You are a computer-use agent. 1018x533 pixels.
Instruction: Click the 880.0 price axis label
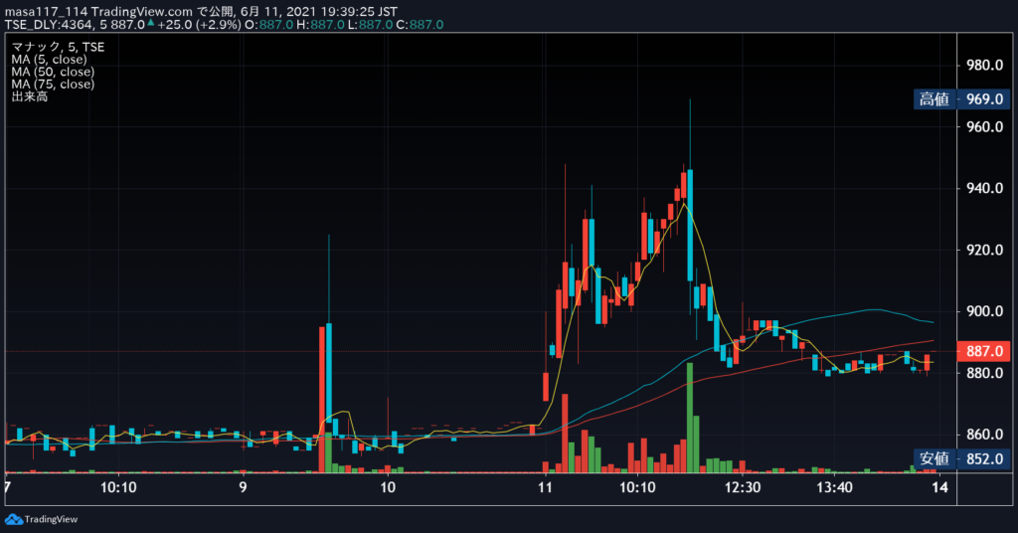tap(984, 373)
